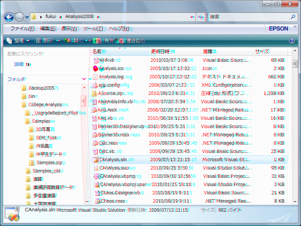Select the Analysis.ico file icon

pyautogui.click(x=96, y=69)
